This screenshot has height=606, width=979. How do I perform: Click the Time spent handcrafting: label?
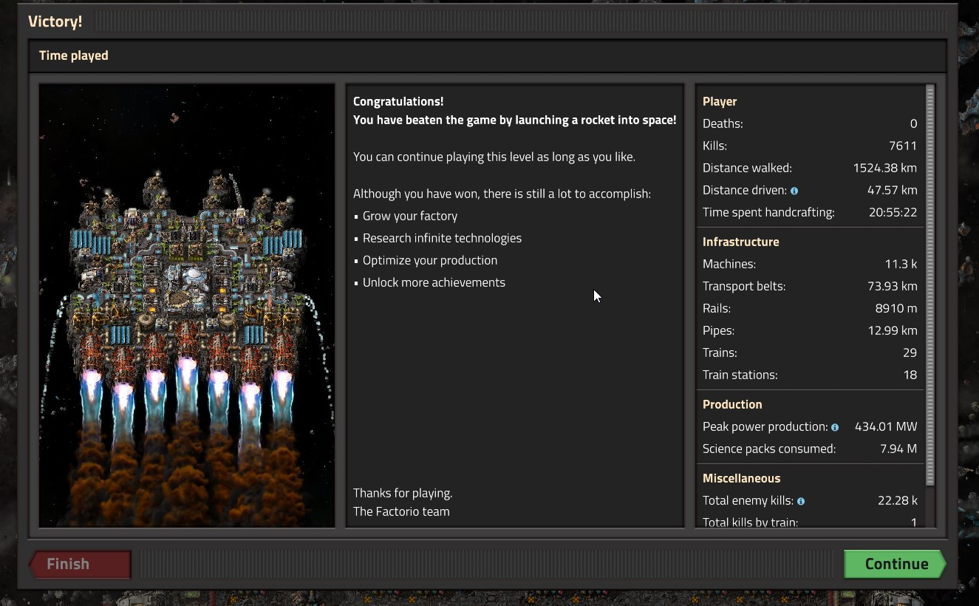(768, 212)
